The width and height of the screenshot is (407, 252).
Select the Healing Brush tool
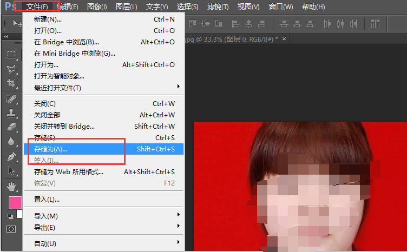[x=11, y=99]
